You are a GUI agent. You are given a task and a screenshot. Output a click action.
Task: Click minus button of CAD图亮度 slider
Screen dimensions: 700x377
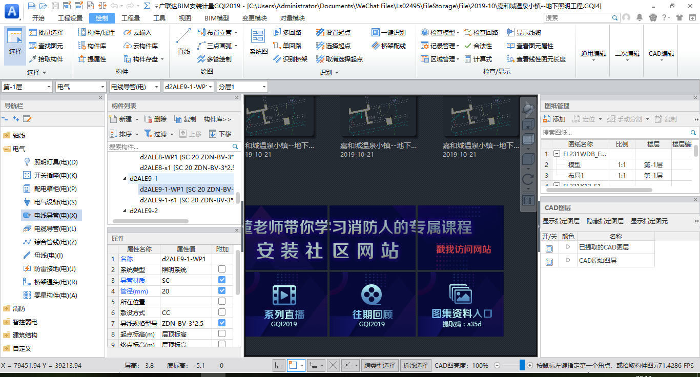pyautogui.click(x=497, y=365)
